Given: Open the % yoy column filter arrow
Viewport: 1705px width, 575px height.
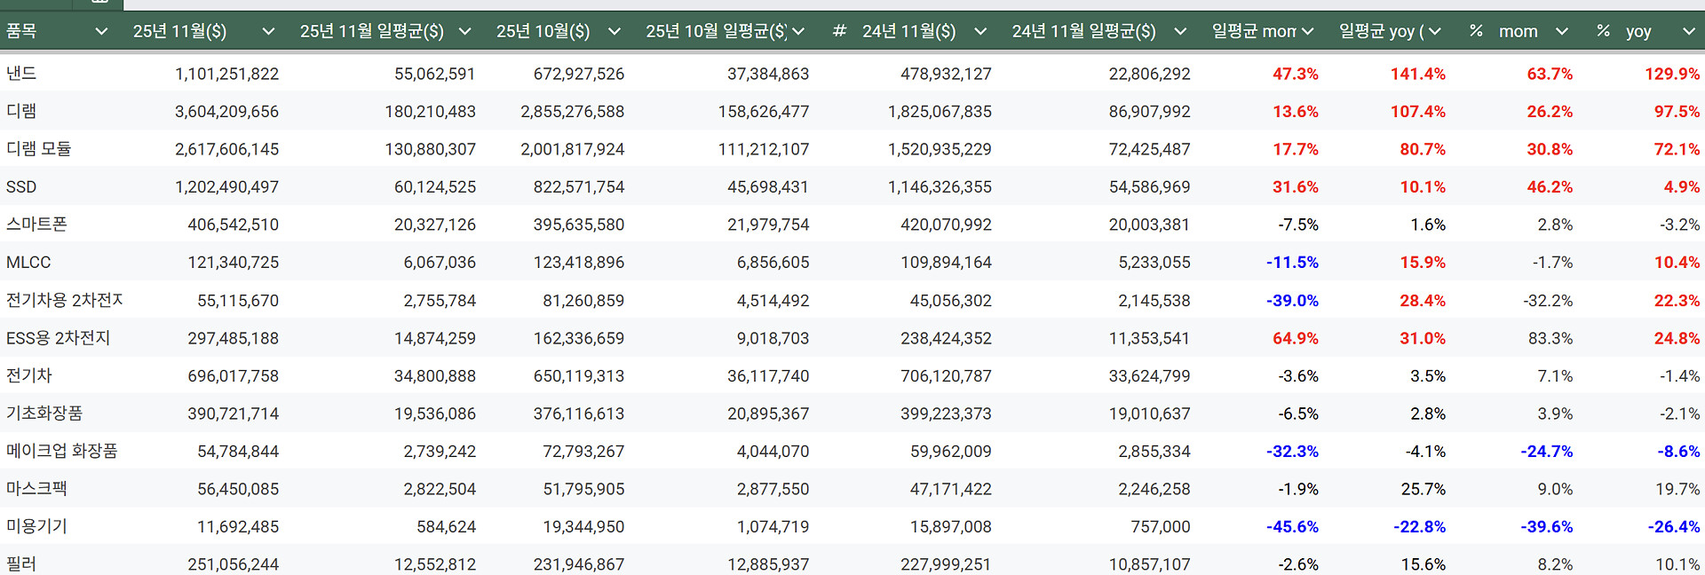Looking at the screenshot, I should pos(1689,31).
